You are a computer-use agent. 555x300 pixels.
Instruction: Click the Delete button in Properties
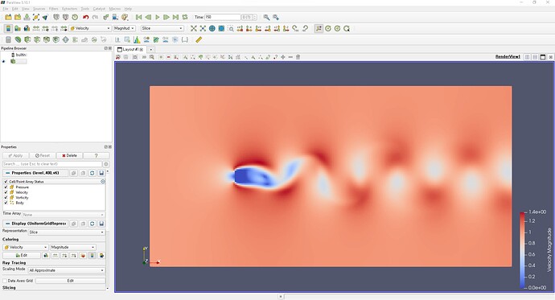(x=69, y=155)
